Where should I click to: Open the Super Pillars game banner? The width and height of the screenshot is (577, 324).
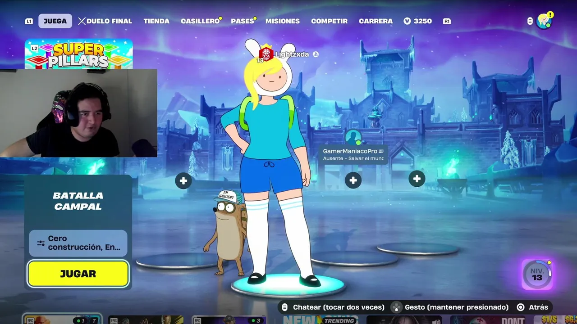click(78, 54)
